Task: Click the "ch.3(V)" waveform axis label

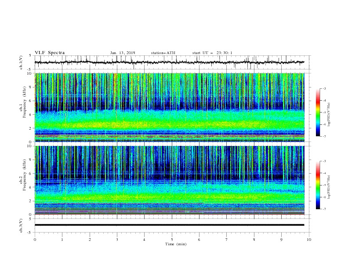Action: tap(21, 225)
